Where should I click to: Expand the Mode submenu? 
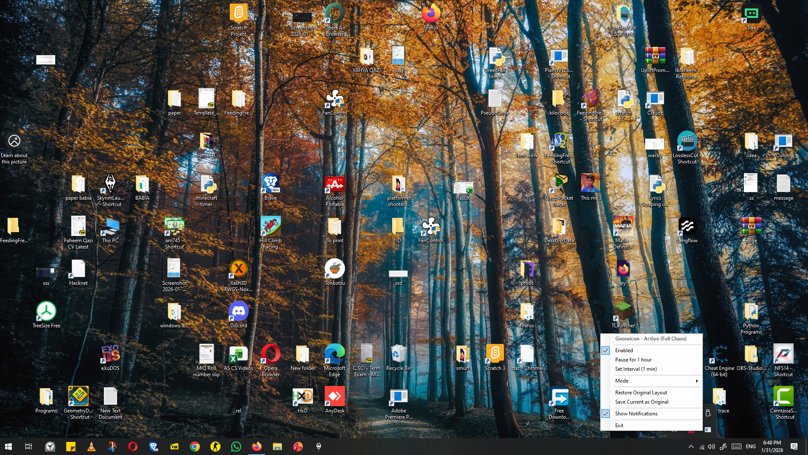point(655,381)
